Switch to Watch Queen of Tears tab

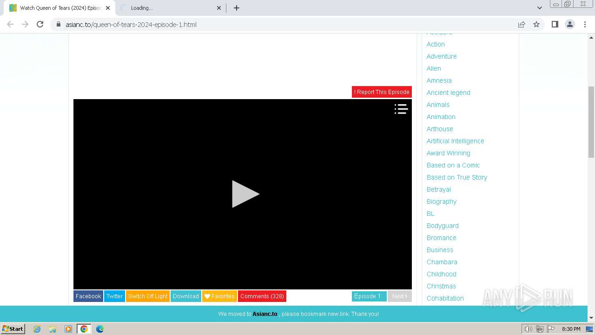(60, 8)
